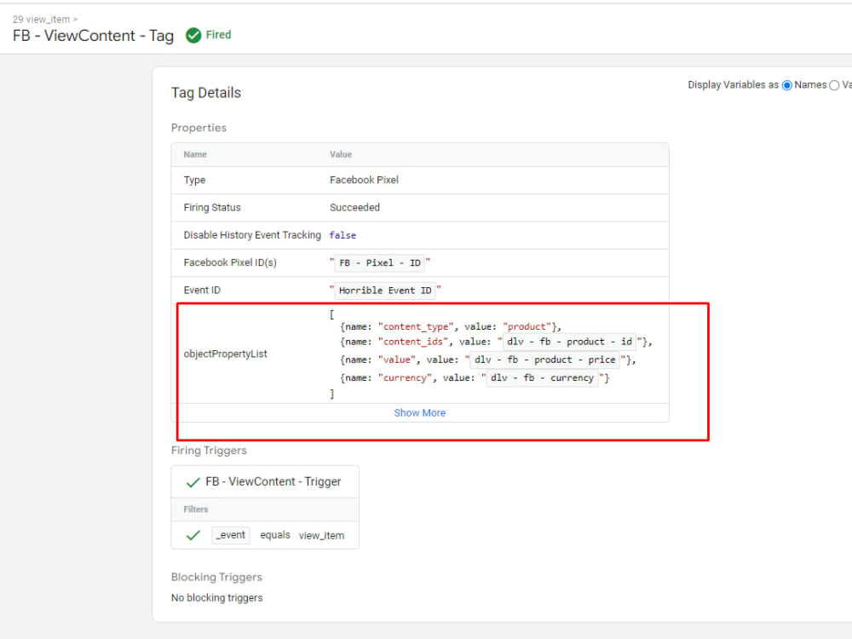Screen dimensions: 852x639
Task: Select the Properties section header
Action: 199,127
